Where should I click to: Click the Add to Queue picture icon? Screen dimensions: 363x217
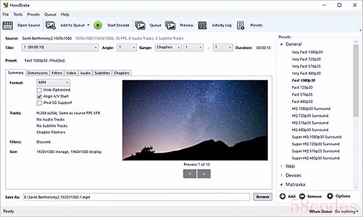50,25
